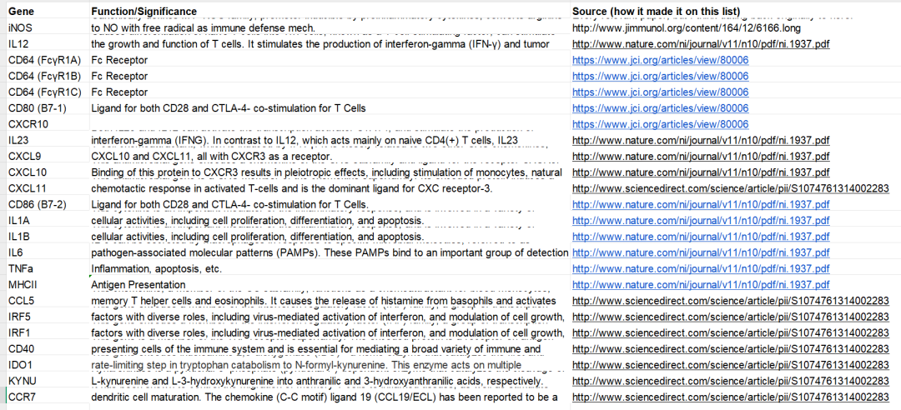Open the nature.com source link in IL12 row

701,44
